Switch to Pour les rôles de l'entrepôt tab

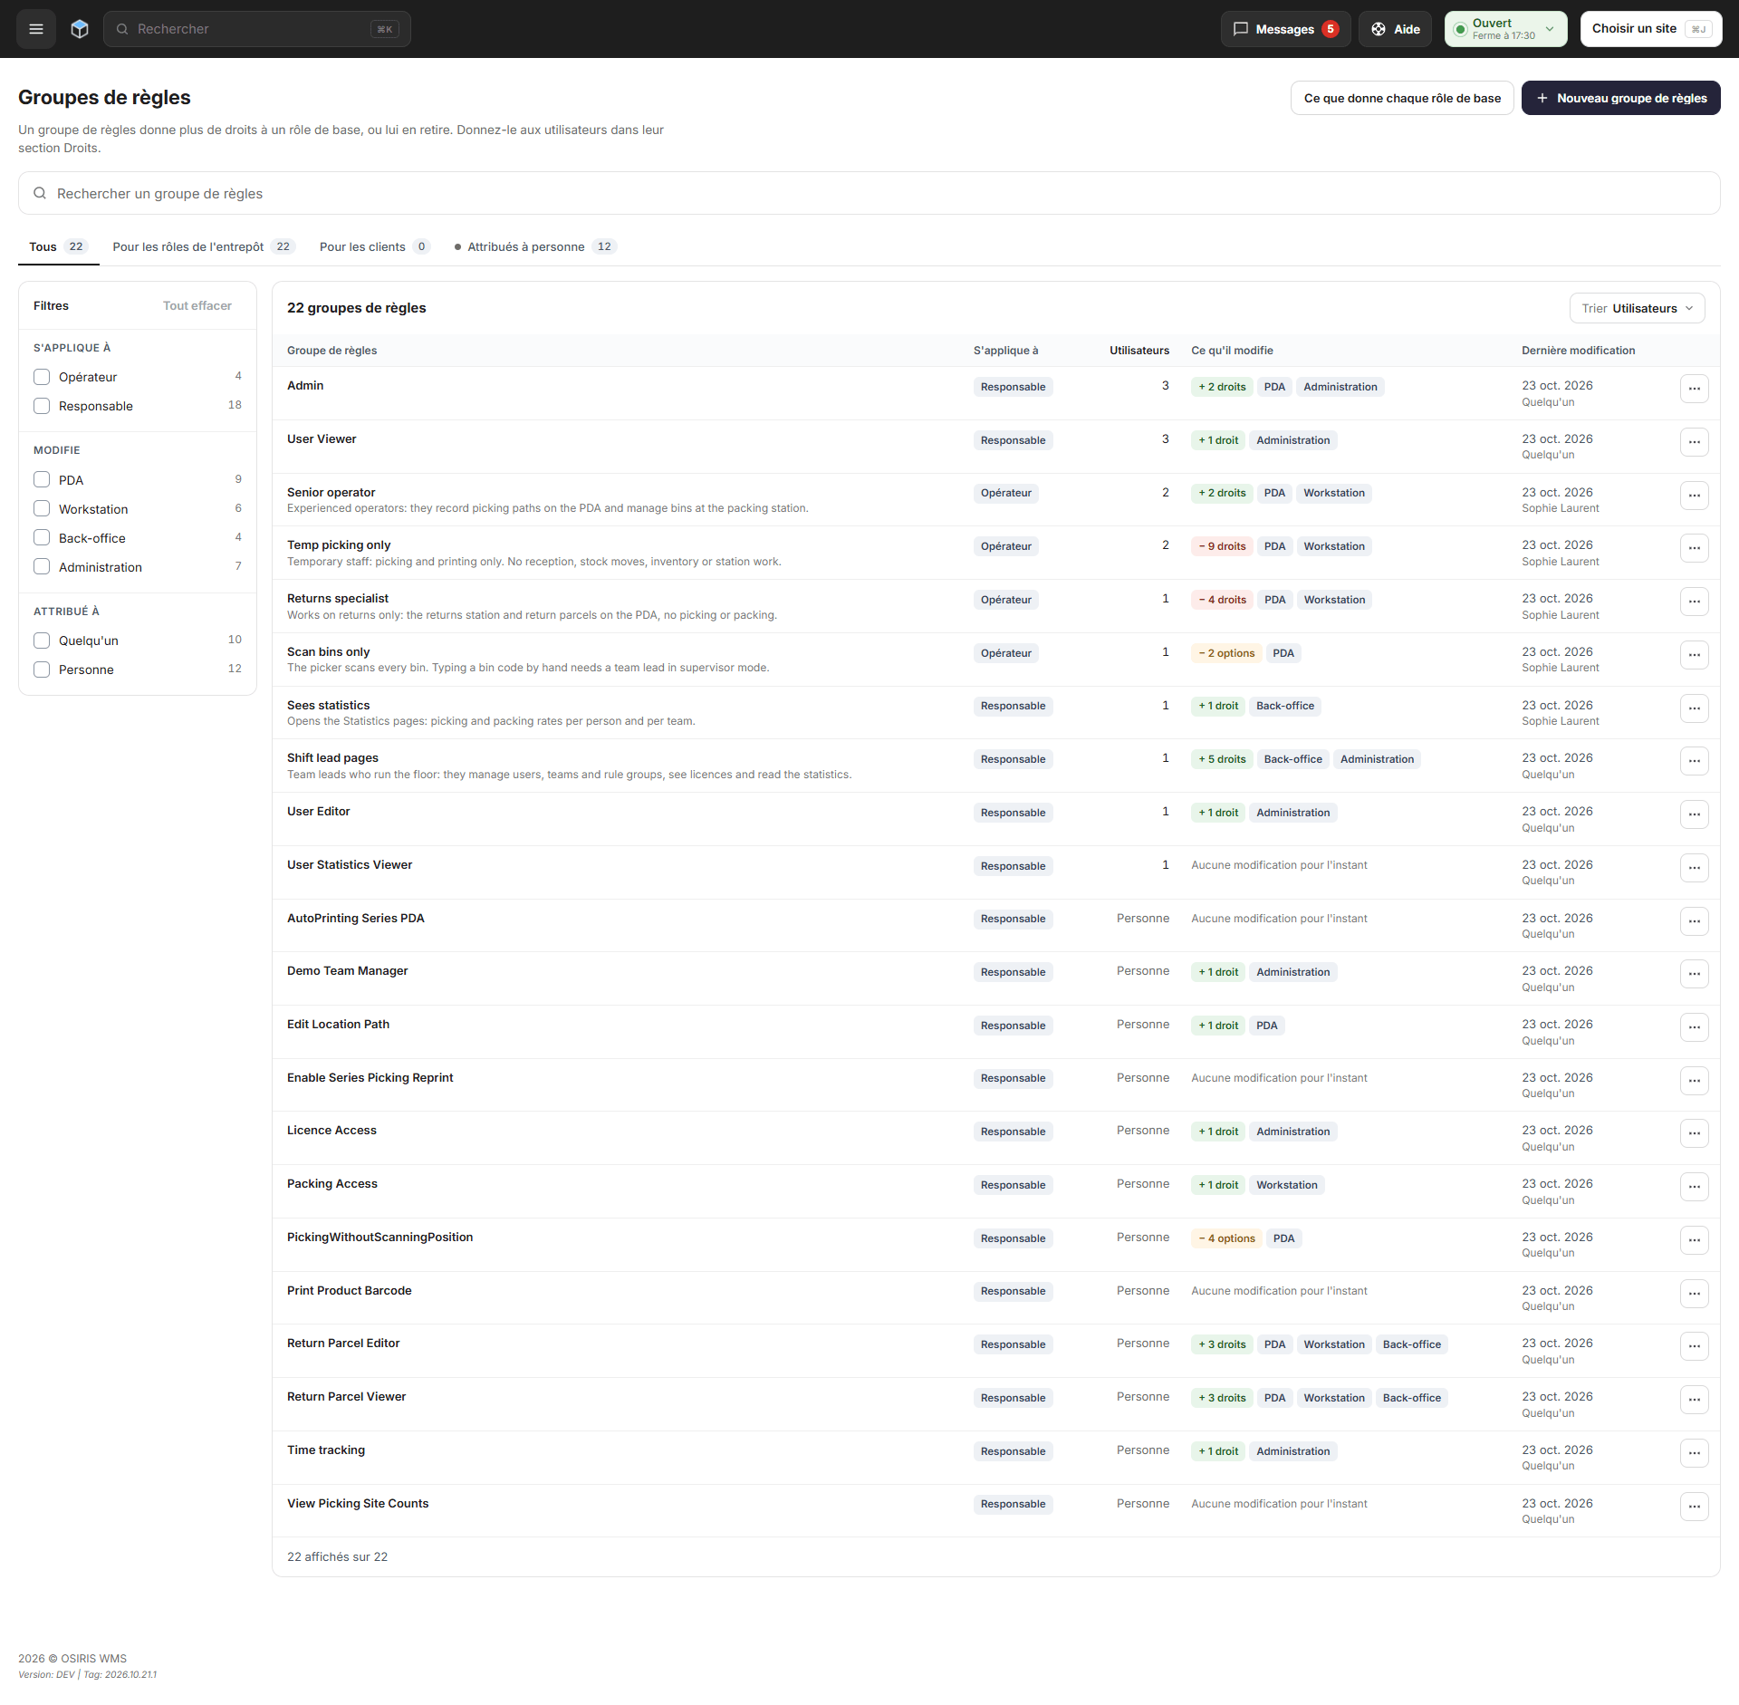click(203, 246)
